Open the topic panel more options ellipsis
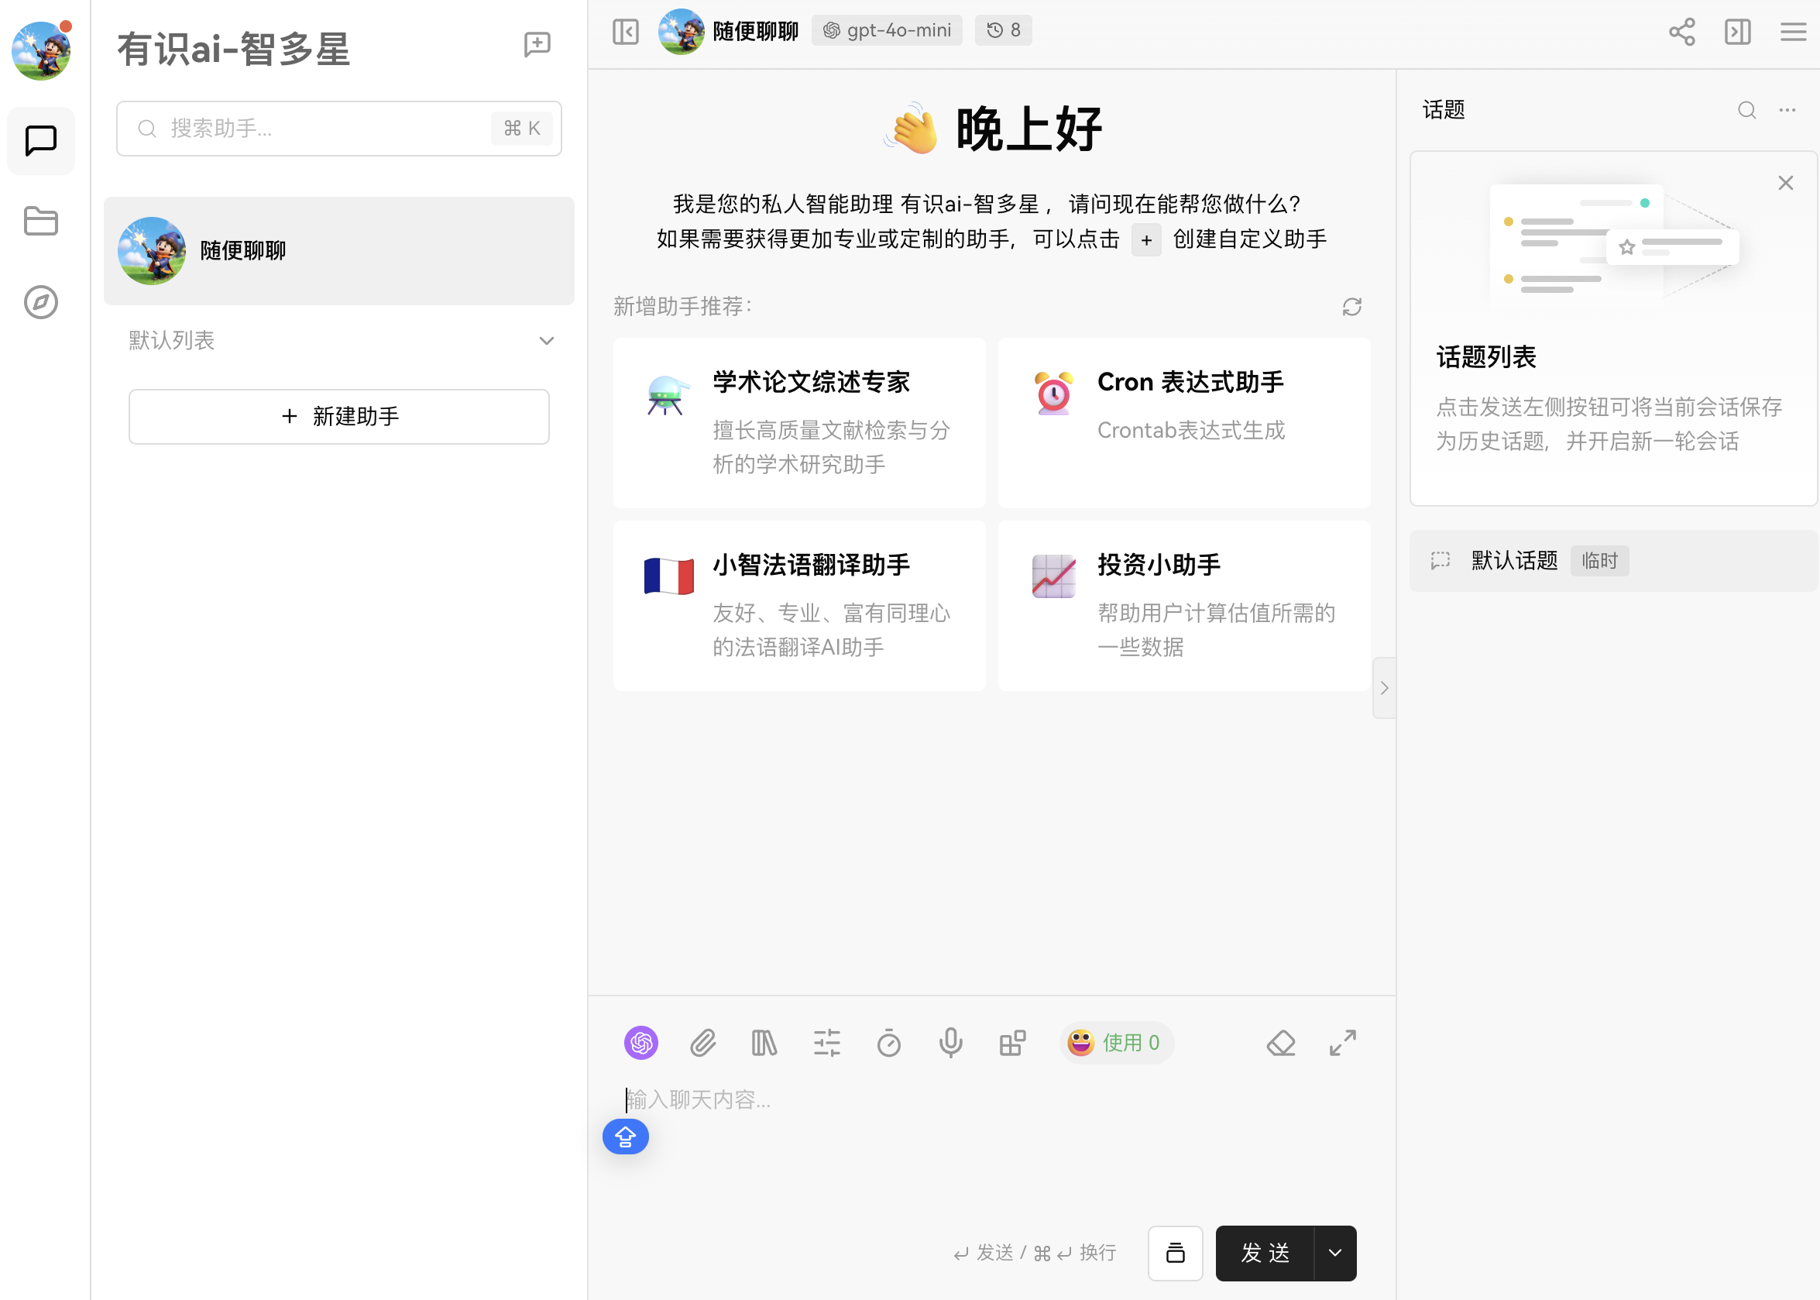This screenshot has width=1820, height=1300. (1787, 110)
